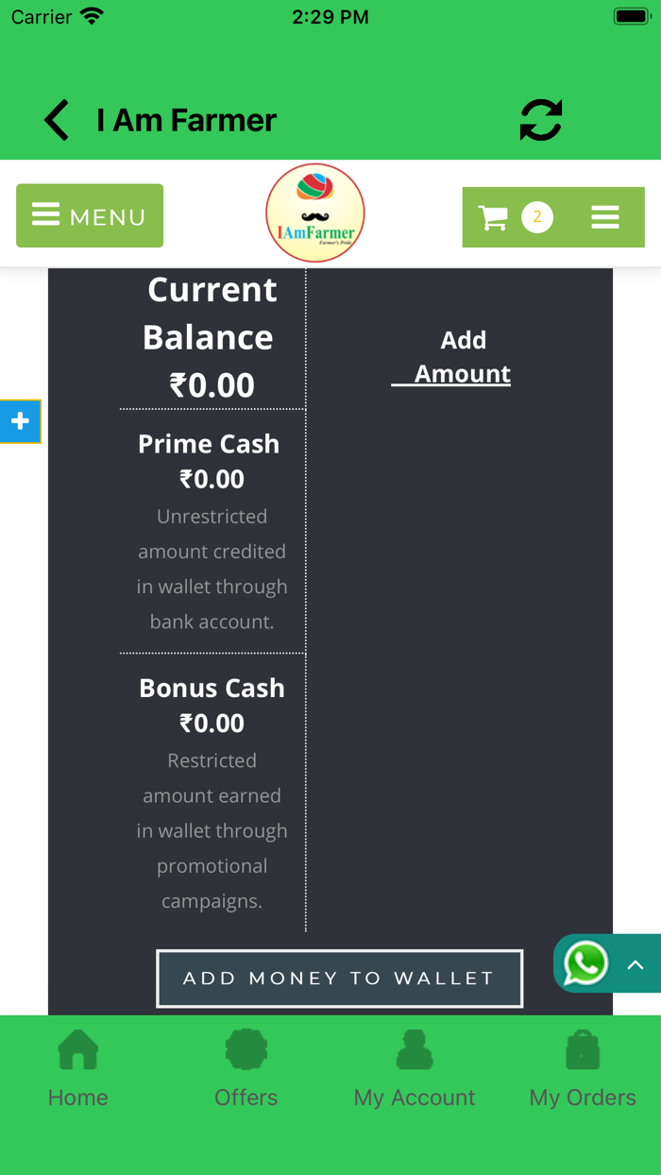Expand the chevron next to WhatsApp

pos(636,964)
